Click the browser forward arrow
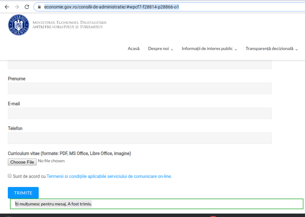The width and height of the screenshot is (305, 217). [x=17, y=7]
